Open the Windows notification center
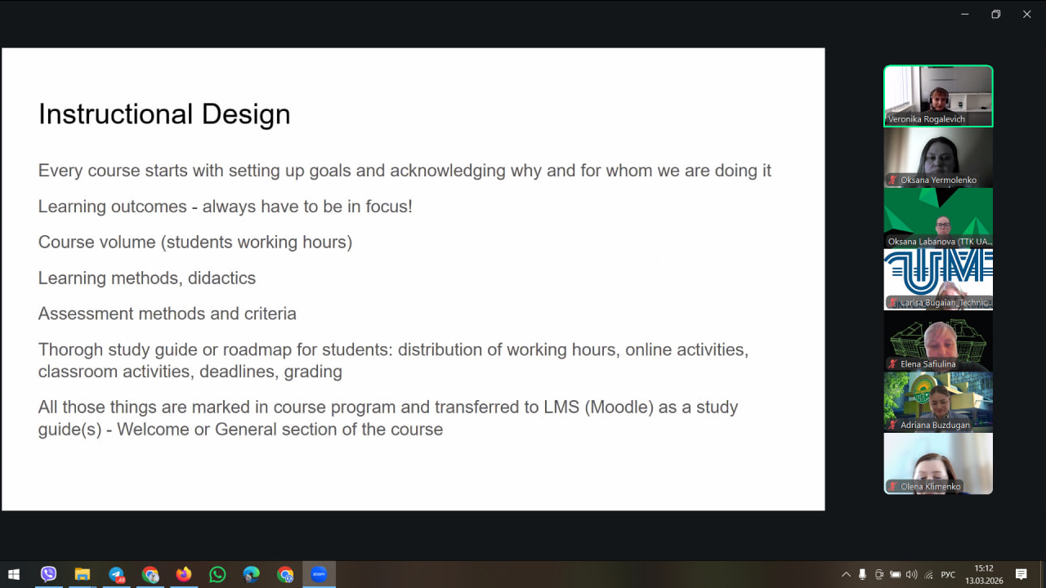Viewport: 1046px width, 588px height. (1021, 574)
